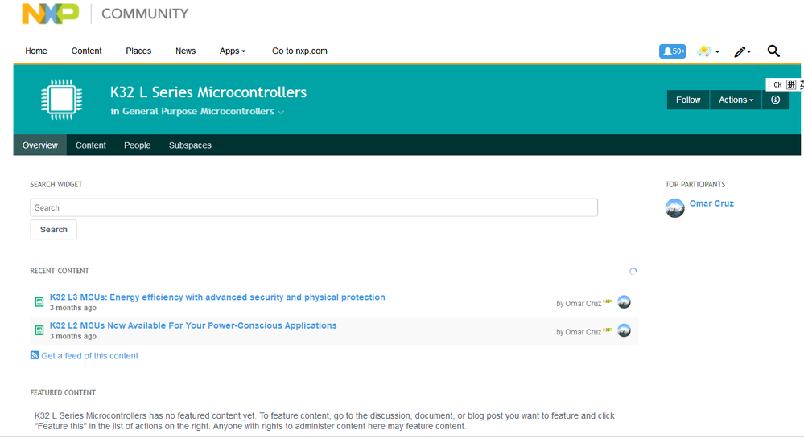The width and height of the screenshot is (804, 438).
Task: Click General Purpose Microcontrollers parent link
Action: point(198,111)
